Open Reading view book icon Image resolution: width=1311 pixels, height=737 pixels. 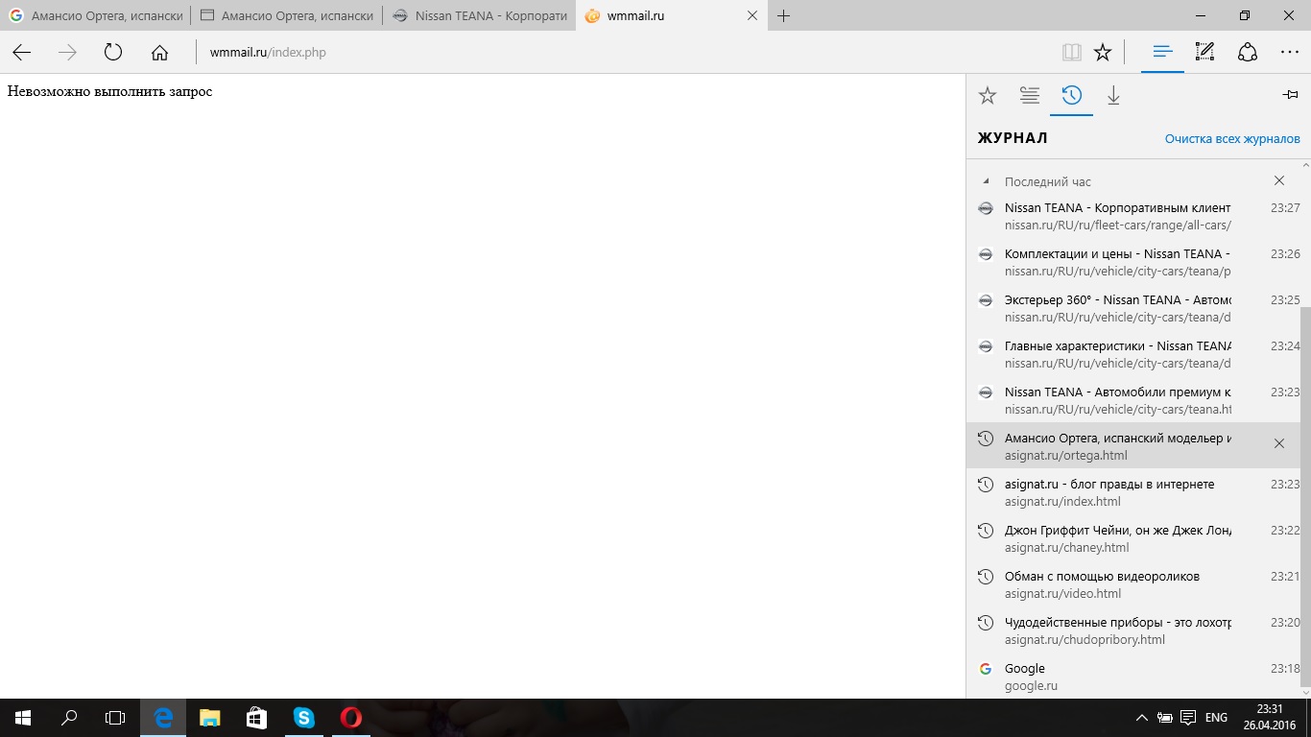pos(1072,53)
